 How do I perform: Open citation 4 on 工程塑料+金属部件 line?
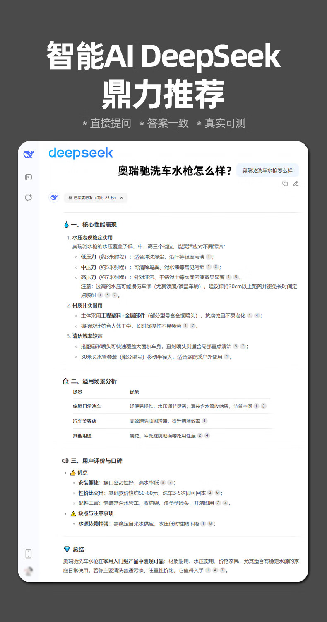pyautogui.click(x=257, y=316)
